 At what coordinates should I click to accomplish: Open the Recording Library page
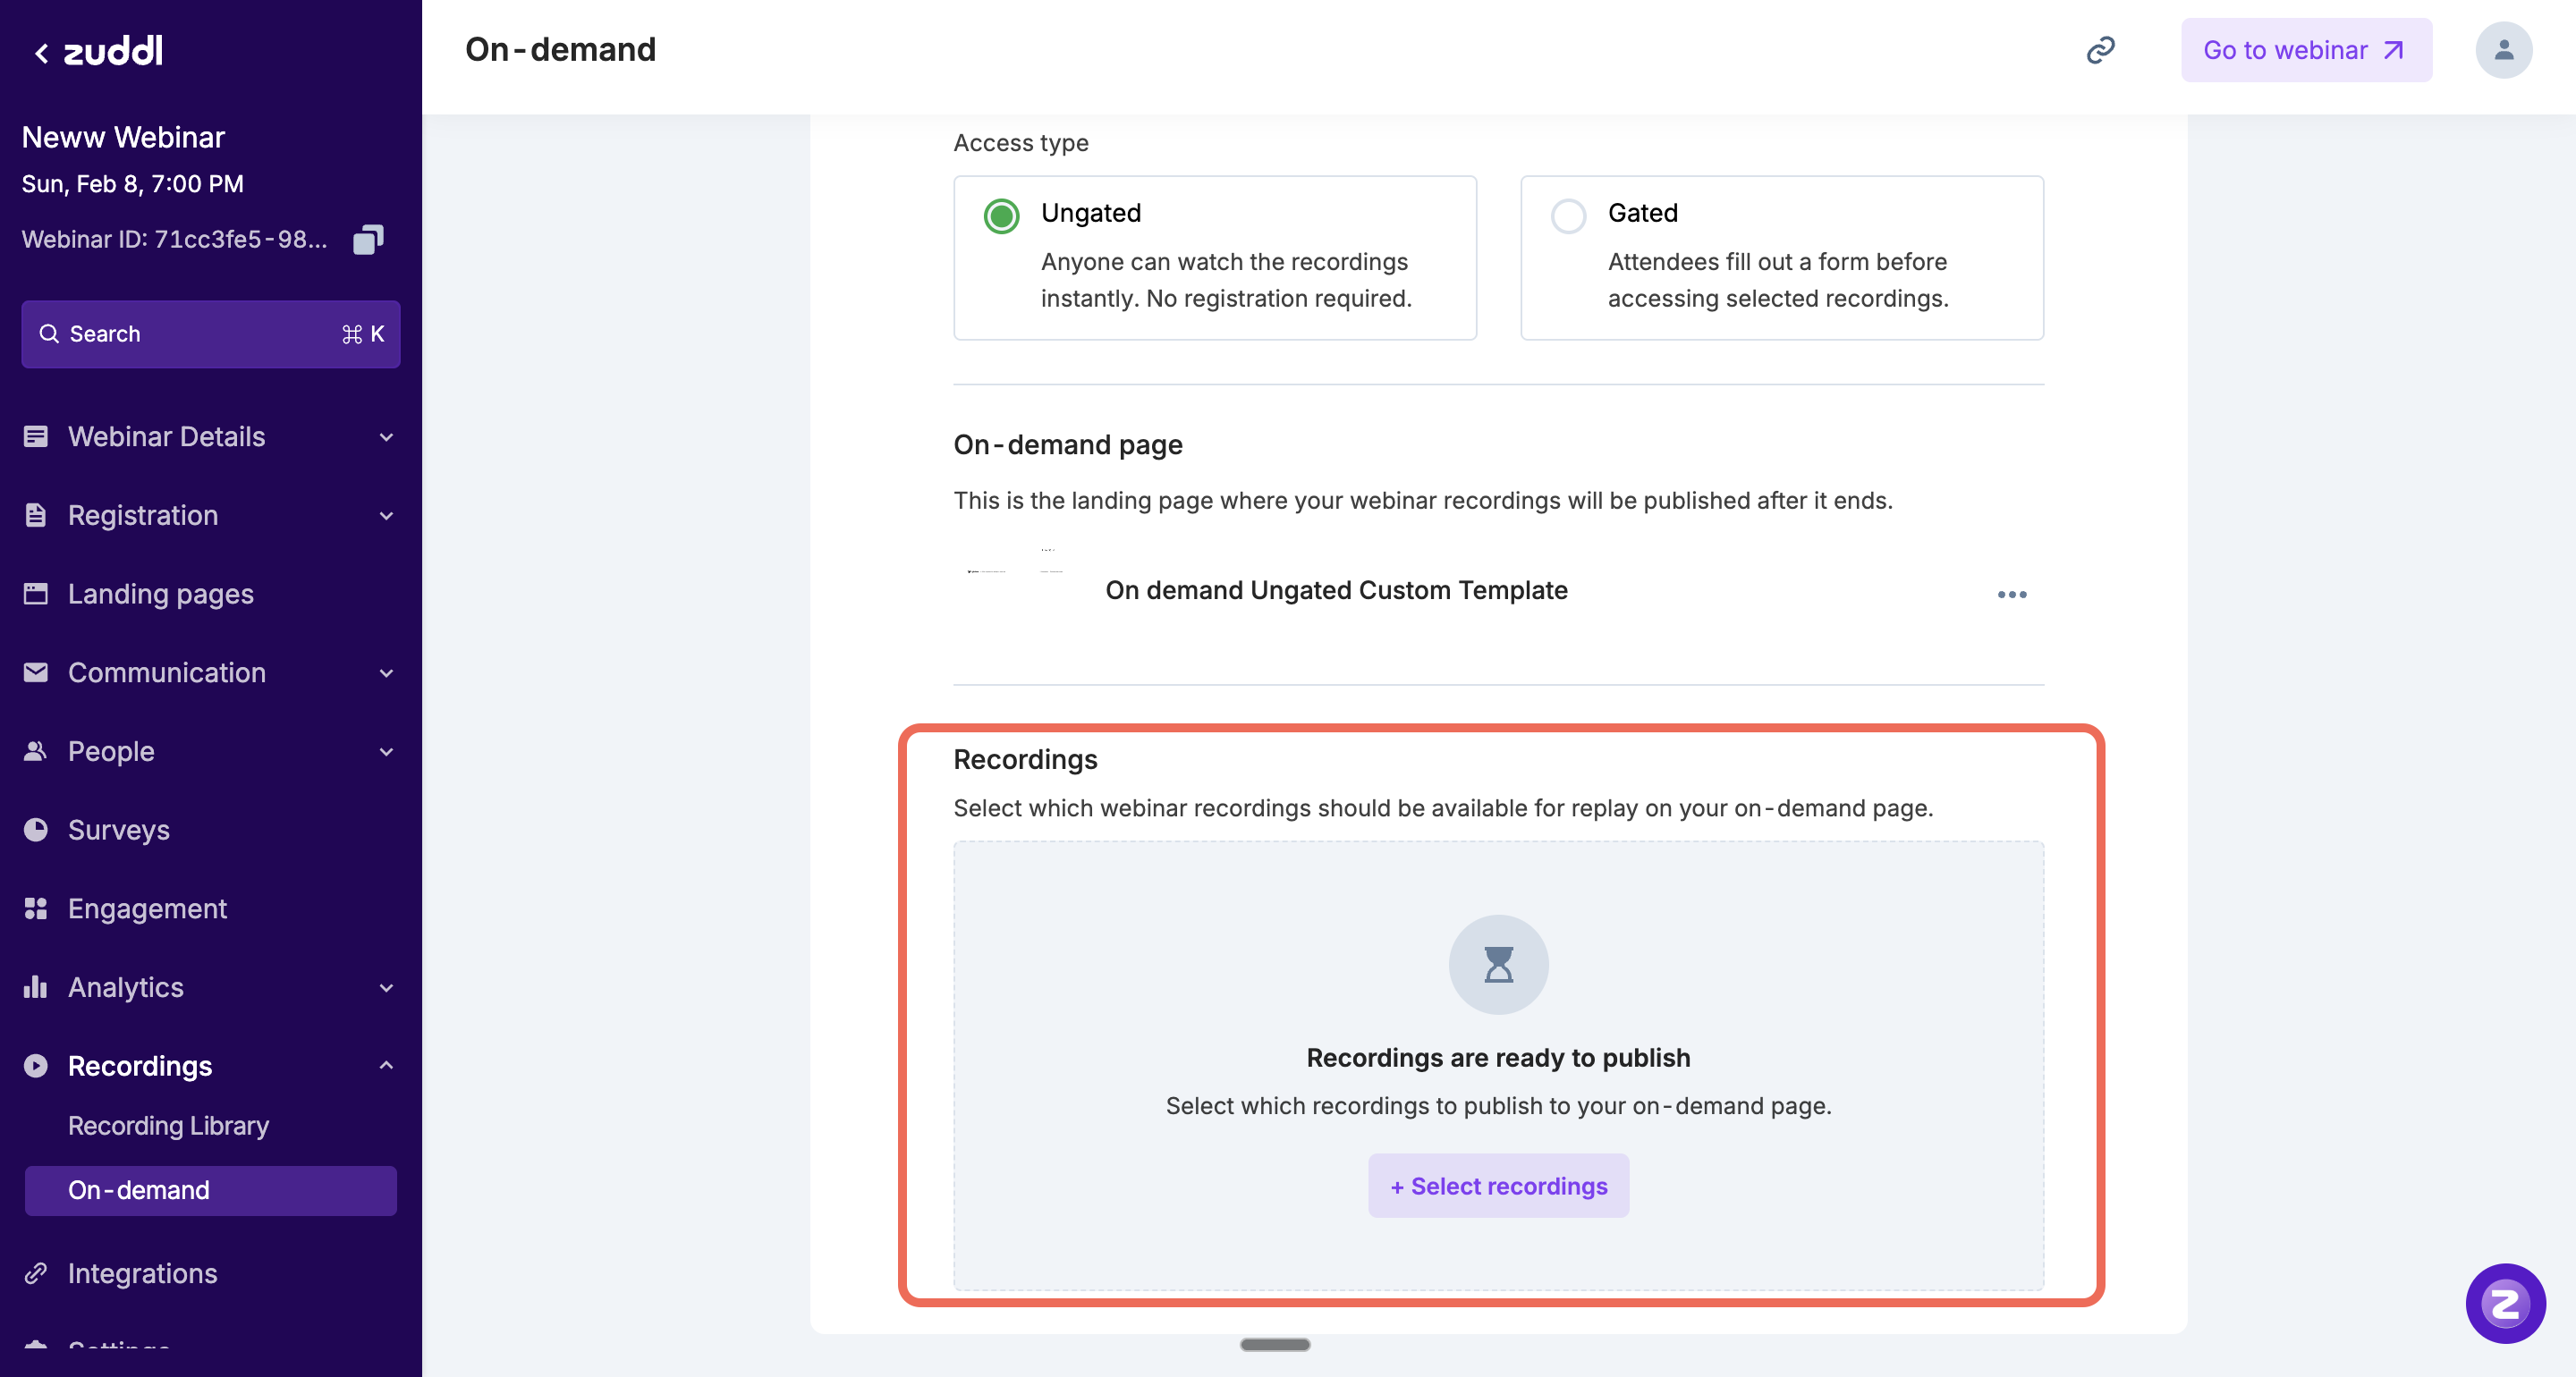click(168, 1126)
